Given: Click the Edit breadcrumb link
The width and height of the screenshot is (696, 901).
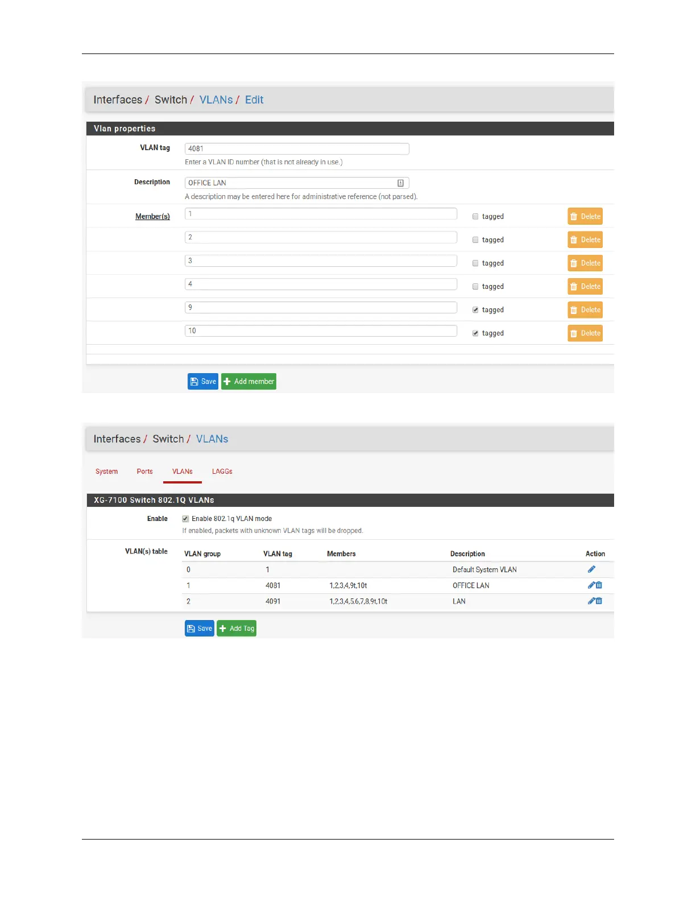Looking at the screenshot, I should pos(254,100).
